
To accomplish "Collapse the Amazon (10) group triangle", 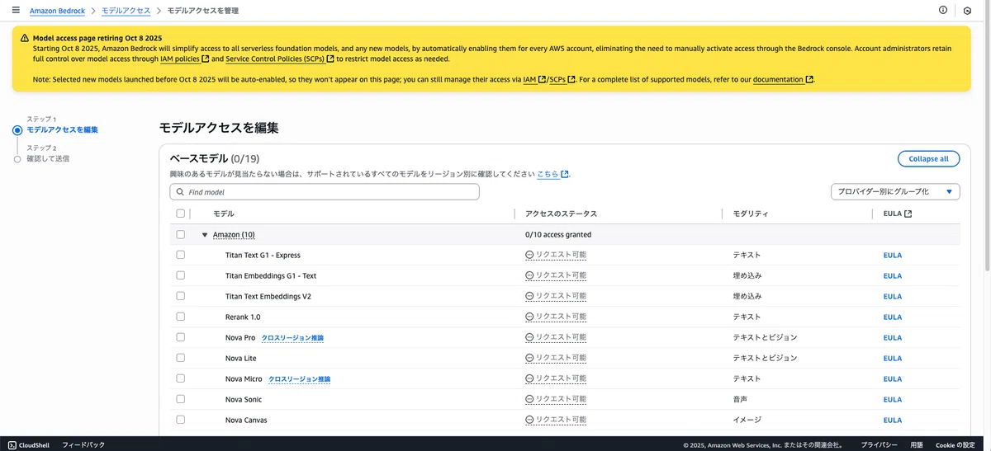I will coord(205,235).
